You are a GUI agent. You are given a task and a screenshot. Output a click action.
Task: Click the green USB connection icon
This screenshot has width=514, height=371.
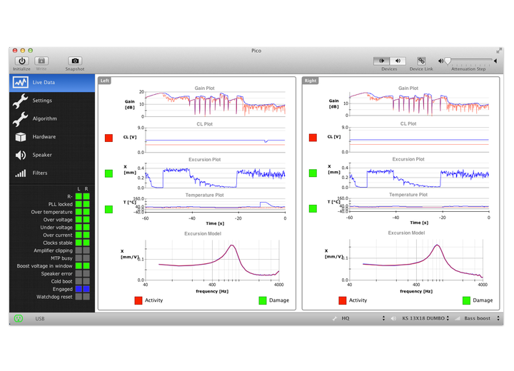pyautogui.click(x=19, y=318)
